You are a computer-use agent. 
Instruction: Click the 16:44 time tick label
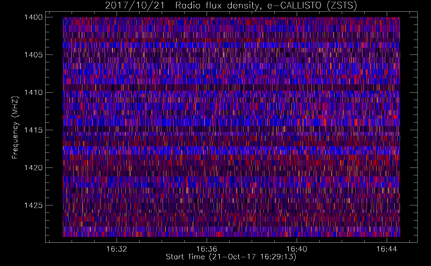(x=387, y=249)
